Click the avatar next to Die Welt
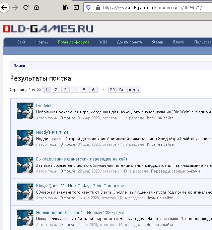This screenshot has height=230, width=212. [x=25, y=111]
